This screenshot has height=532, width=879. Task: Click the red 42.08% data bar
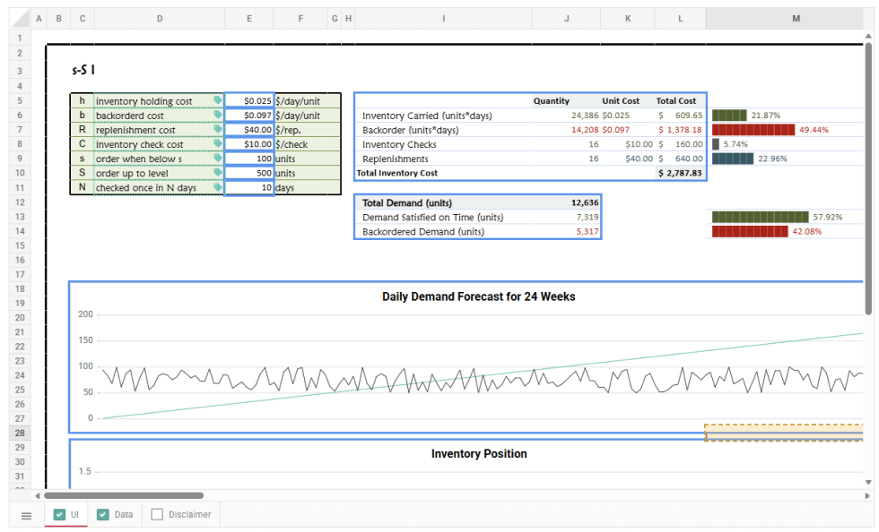pyautogui.click(x=750, y=231)
